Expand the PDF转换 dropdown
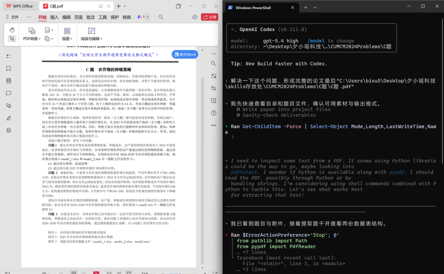Viewport: 444px width, 274px height. [x=32, y=39]
